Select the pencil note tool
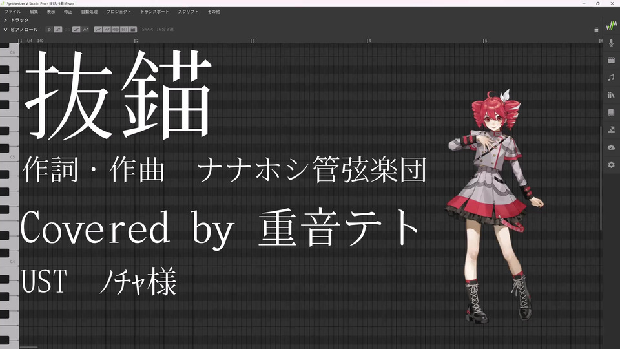 [58, 30]
